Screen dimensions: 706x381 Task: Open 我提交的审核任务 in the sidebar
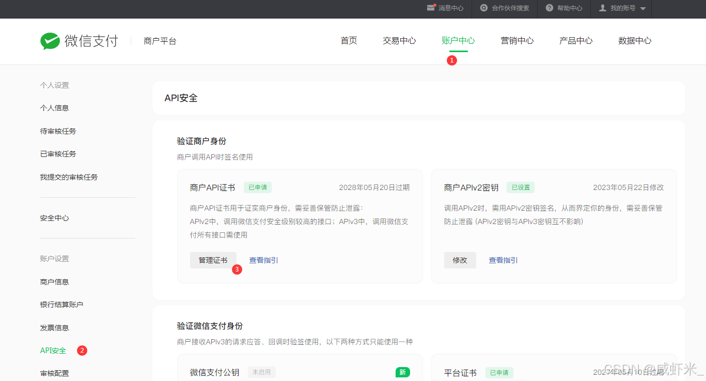click(x=69, y=177)
